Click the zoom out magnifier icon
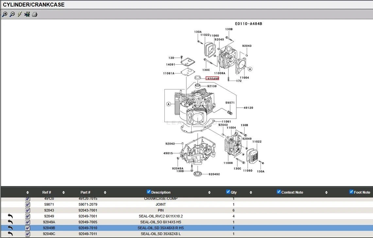 (12, 14)
